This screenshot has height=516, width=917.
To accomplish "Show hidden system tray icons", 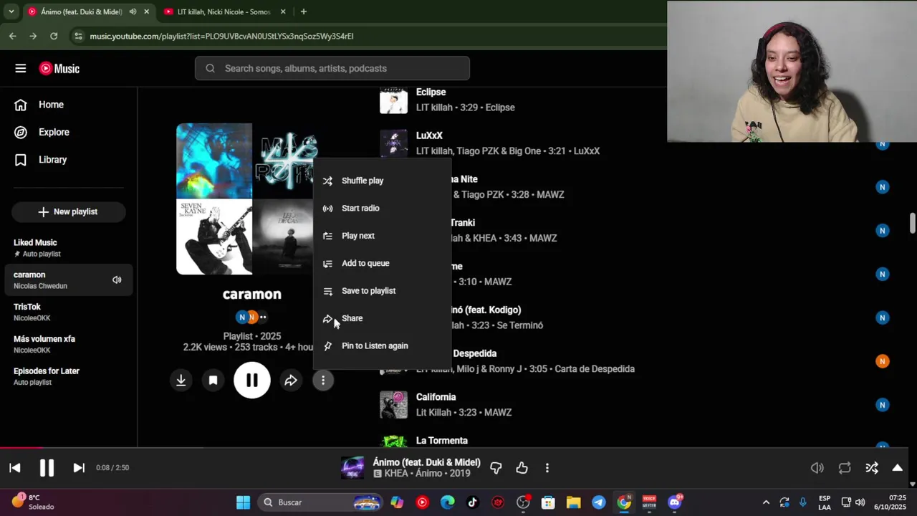I will coord(766,502).
